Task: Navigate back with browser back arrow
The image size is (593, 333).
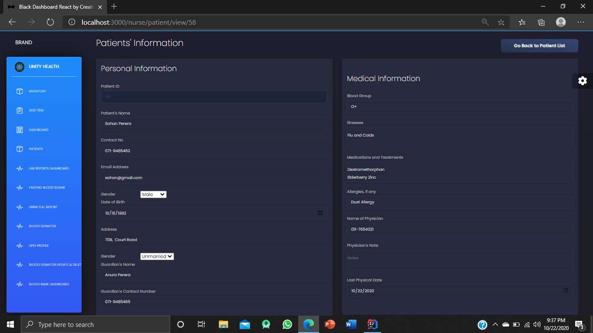Action: 12,22
